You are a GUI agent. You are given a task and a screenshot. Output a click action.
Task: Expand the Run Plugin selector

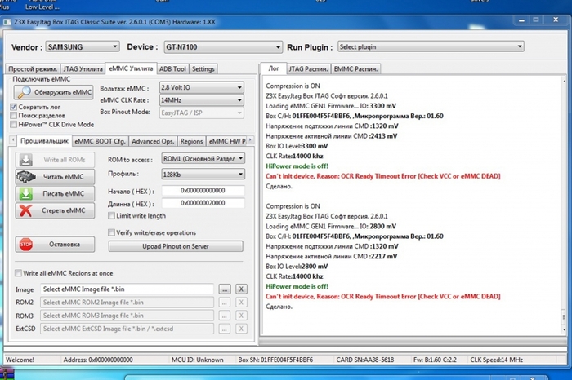coord(429,47)
